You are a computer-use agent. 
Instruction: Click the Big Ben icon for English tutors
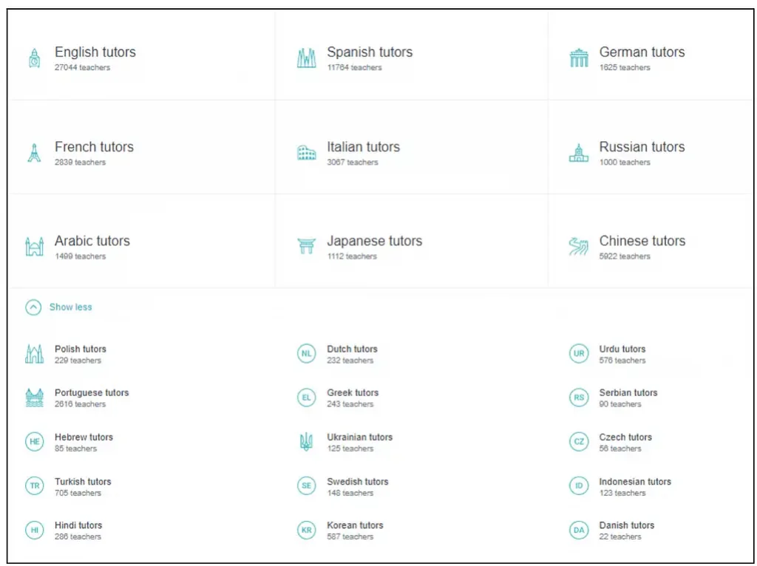tap(34, 58)
